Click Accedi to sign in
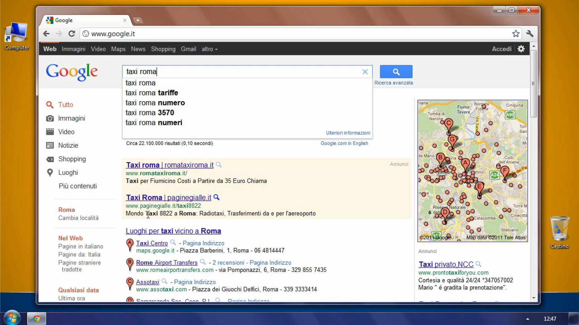This screenshot has width=579, height=325. [501, 49]
